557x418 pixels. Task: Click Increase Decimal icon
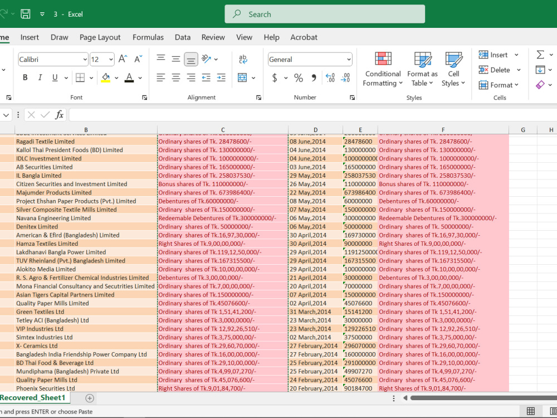(330, 78)
